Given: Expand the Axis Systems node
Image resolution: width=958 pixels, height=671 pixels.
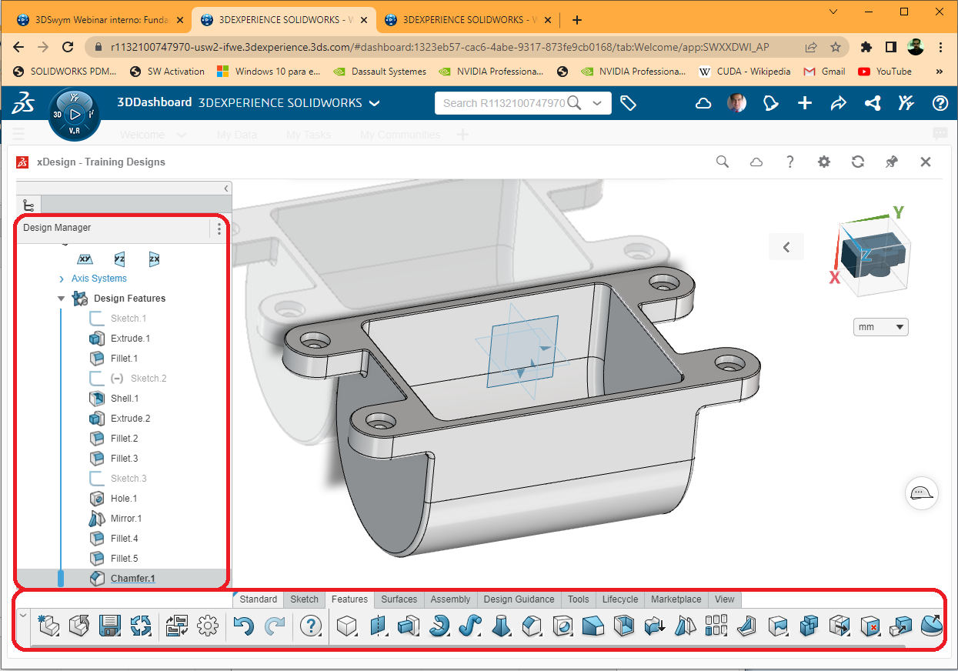Looking at the screenshot, I should click(62, 279).
